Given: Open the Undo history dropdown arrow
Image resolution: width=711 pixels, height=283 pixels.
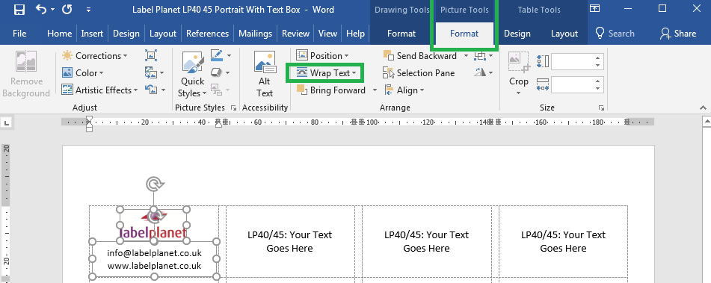Looking at the screenshot, I should click(x=53, y=10).
